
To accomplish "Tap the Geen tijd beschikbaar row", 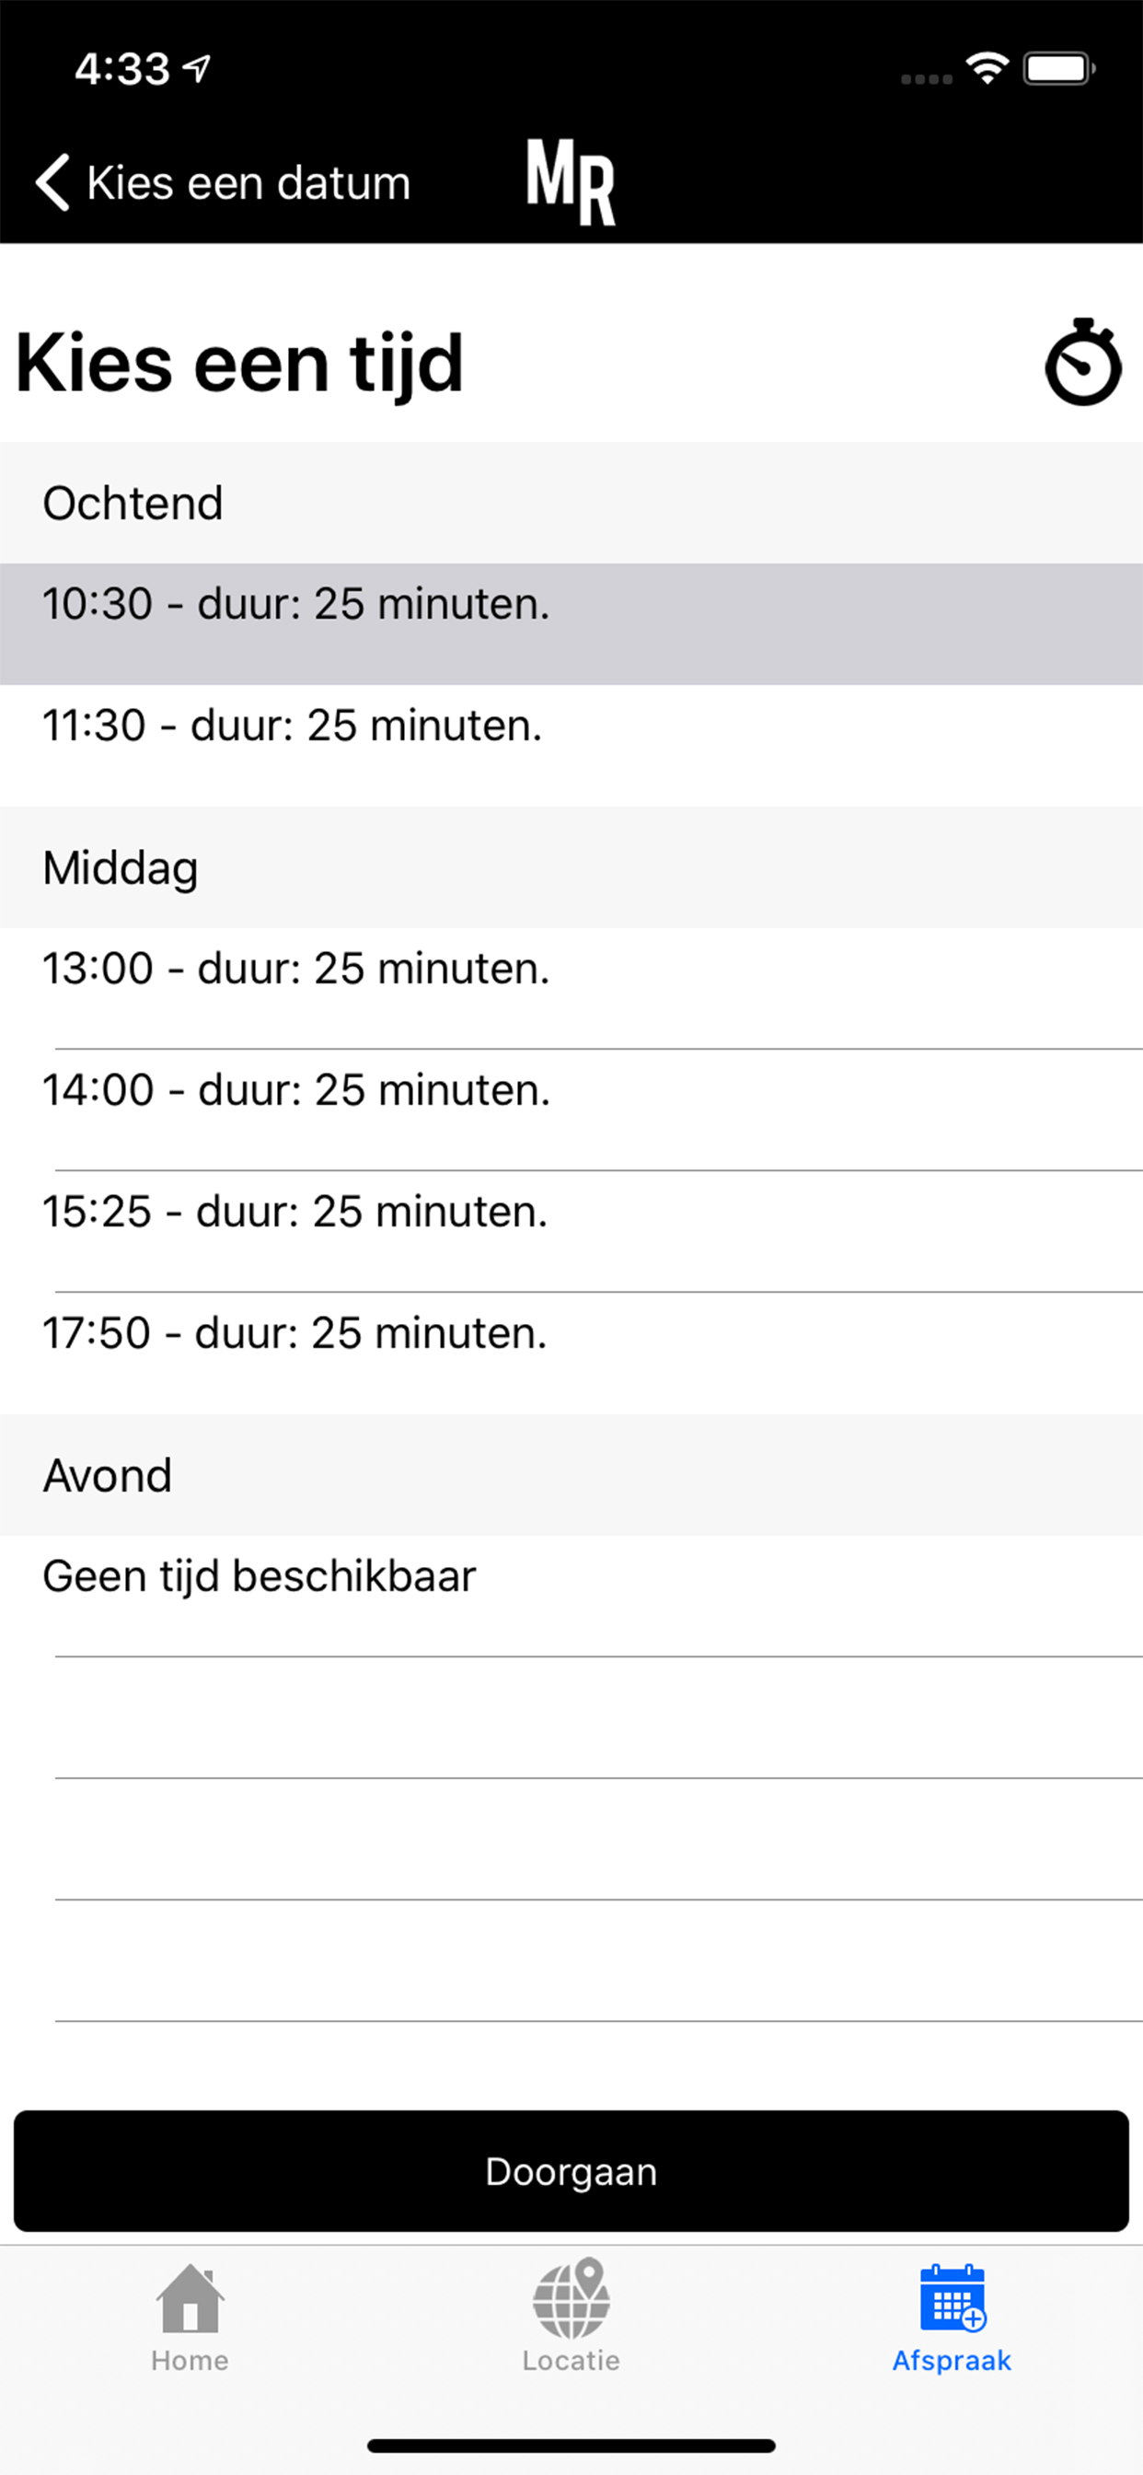I will 571,1596.
